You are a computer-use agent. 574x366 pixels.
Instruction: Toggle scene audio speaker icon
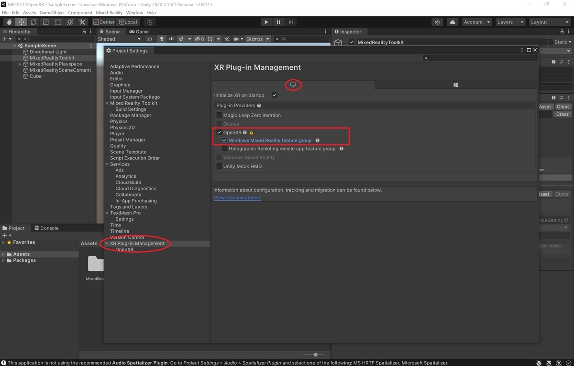tap(171, 39)
